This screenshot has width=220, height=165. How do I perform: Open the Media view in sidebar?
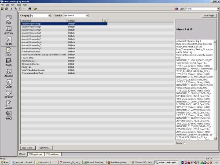8,62
